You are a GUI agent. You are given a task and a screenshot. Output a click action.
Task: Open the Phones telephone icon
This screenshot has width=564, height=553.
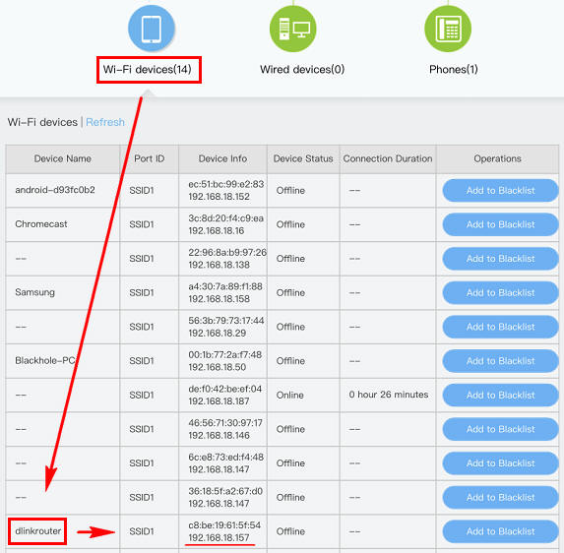point(448,29)
